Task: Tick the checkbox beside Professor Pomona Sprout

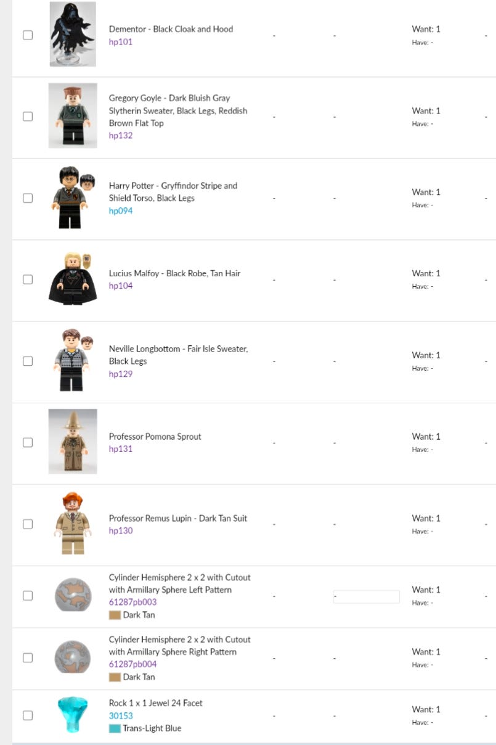Action: 28,442
